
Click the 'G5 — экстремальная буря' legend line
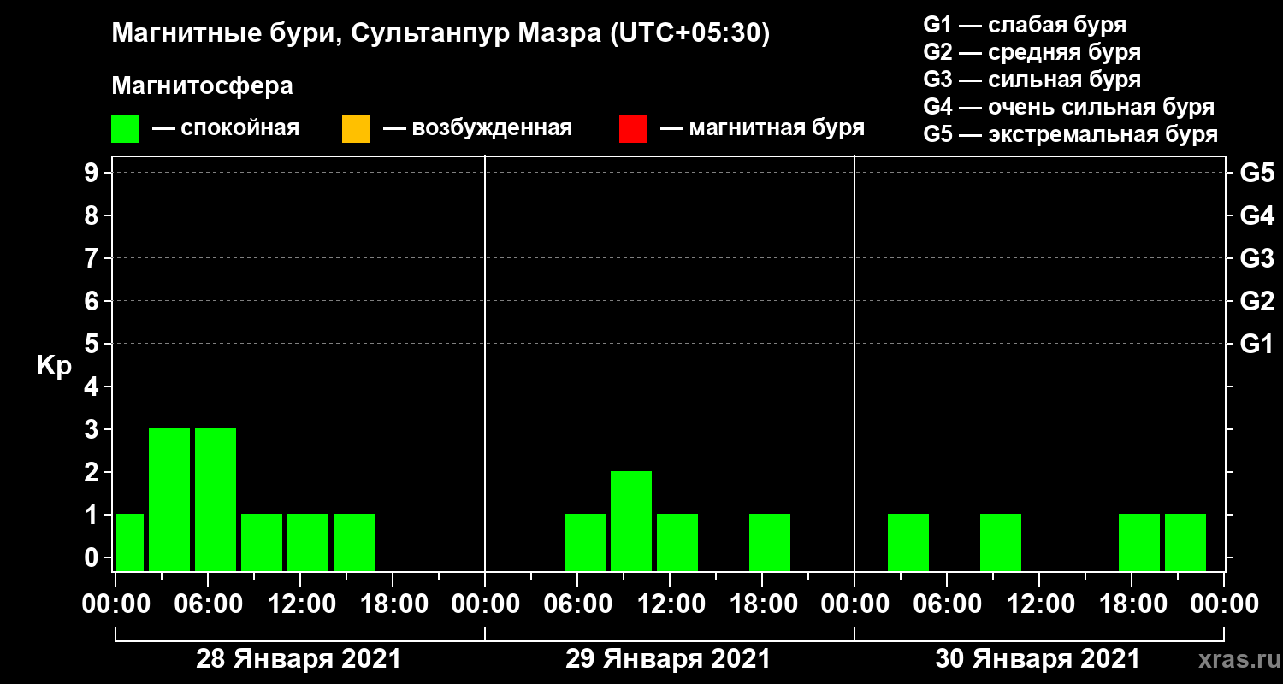tap(1071, 134)
